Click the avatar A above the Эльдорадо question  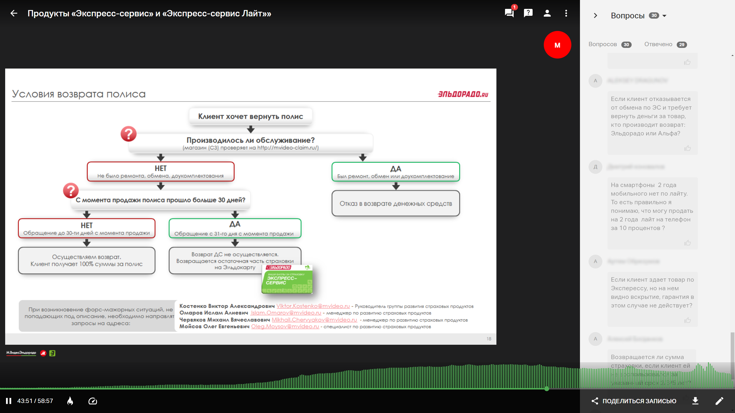595,81
